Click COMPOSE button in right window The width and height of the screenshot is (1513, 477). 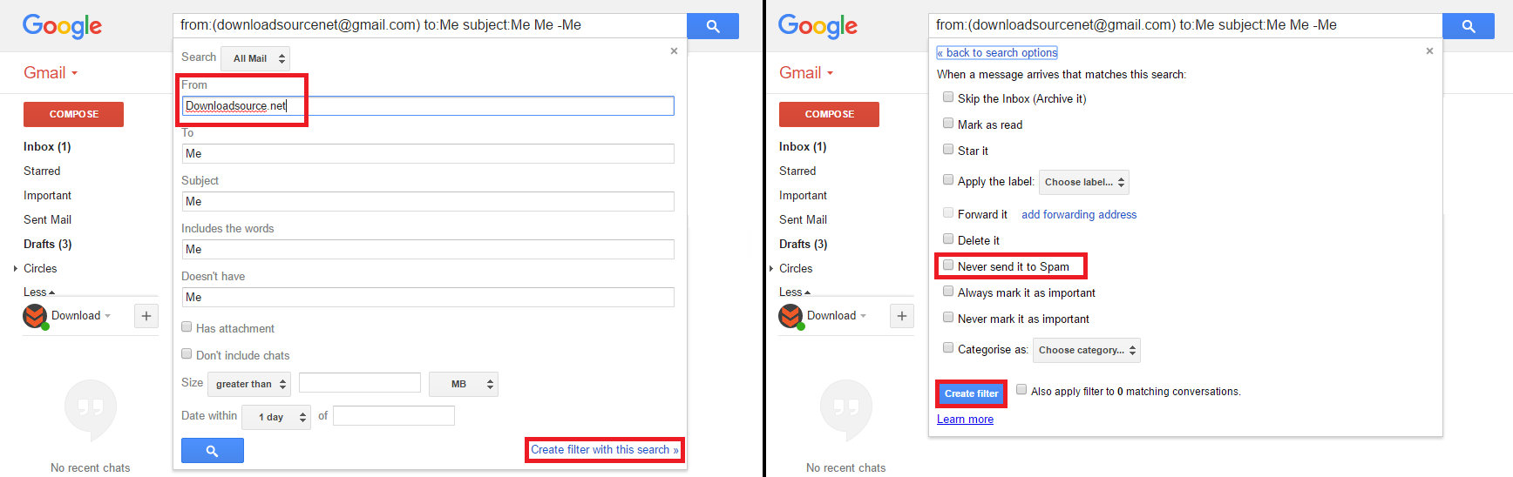tap(829, 114)
